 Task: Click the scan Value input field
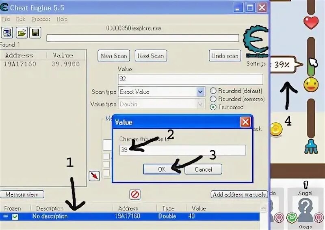(191, 79)
